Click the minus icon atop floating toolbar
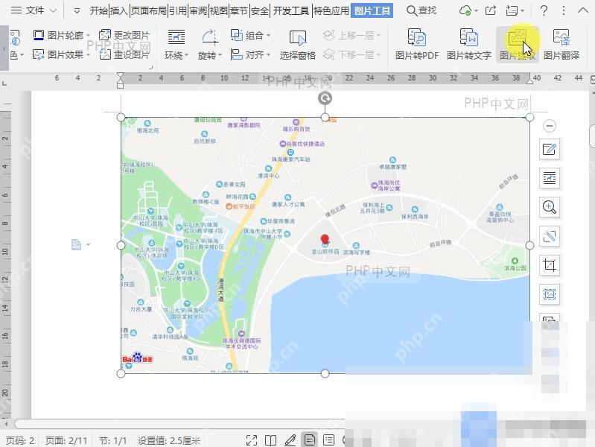 (x=549, y=126)
